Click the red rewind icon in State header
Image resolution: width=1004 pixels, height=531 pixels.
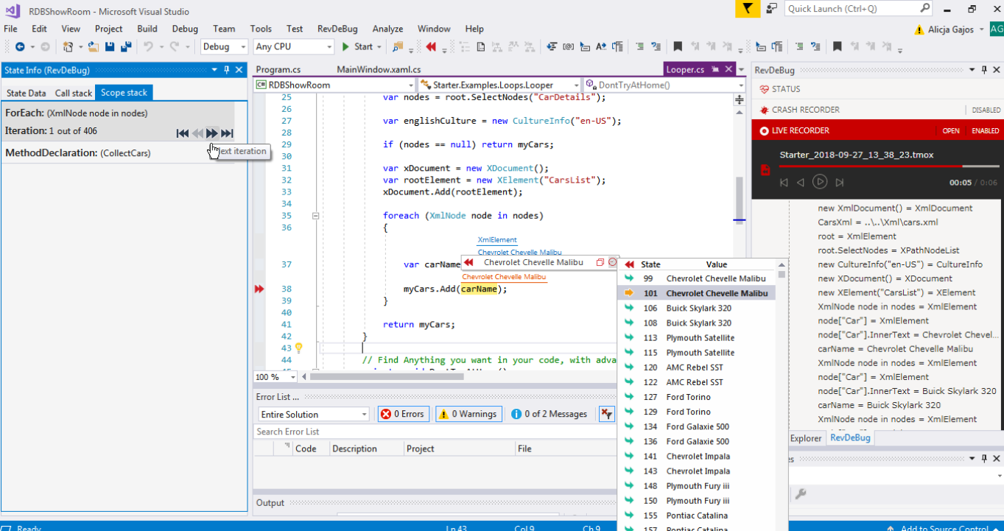click(629, 264)
